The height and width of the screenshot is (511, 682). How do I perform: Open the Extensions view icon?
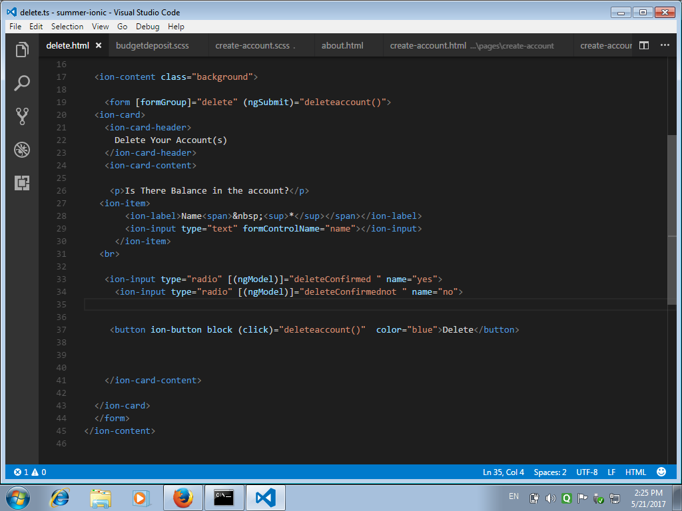pos(22,183)
